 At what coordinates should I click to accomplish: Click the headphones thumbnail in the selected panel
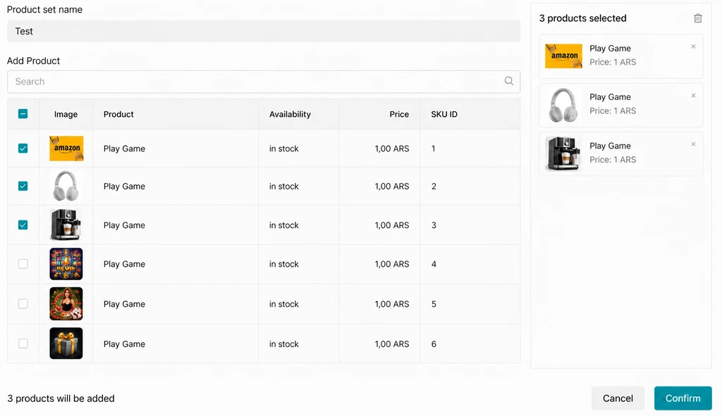(x=563, y=106)
